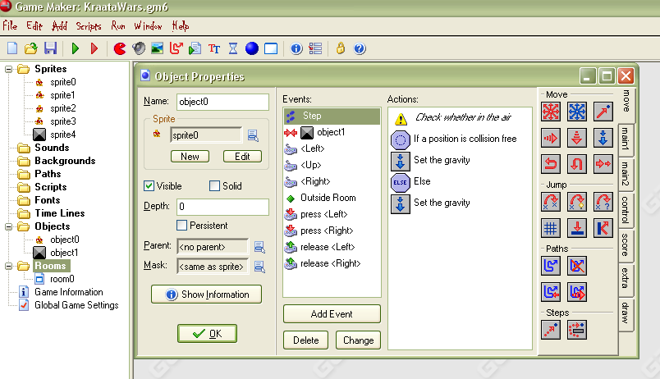The image size is (660, 379).
Task: Select Set Path action icon
Action: tap(551, 266)
